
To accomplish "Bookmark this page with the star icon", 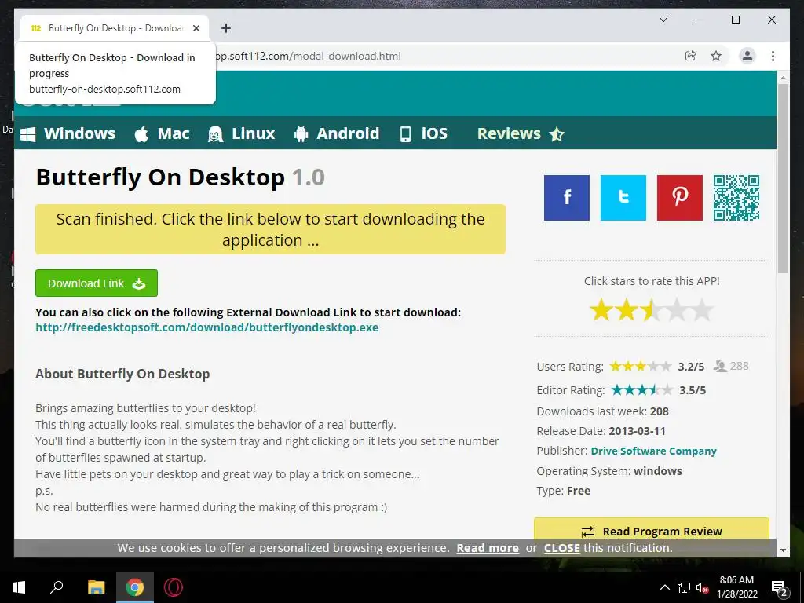I will coord(716,56).
